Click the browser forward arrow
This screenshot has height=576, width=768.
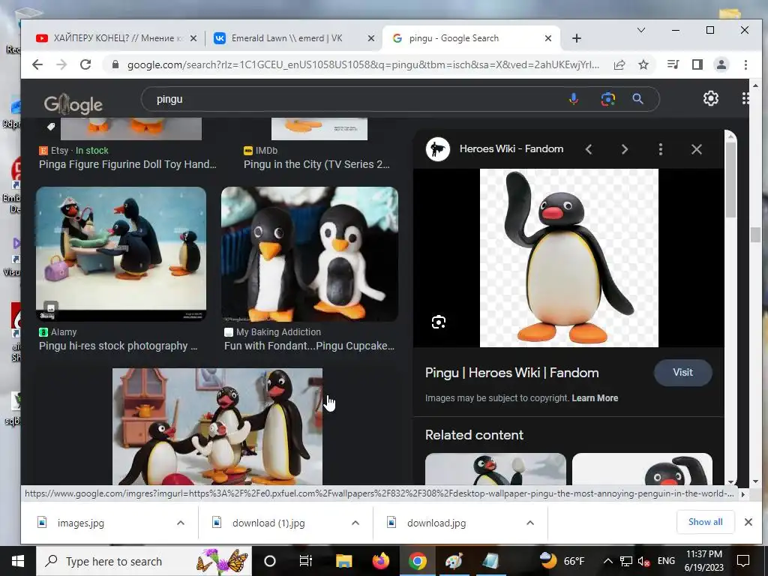pyautogui.click(x=61, y=64)
